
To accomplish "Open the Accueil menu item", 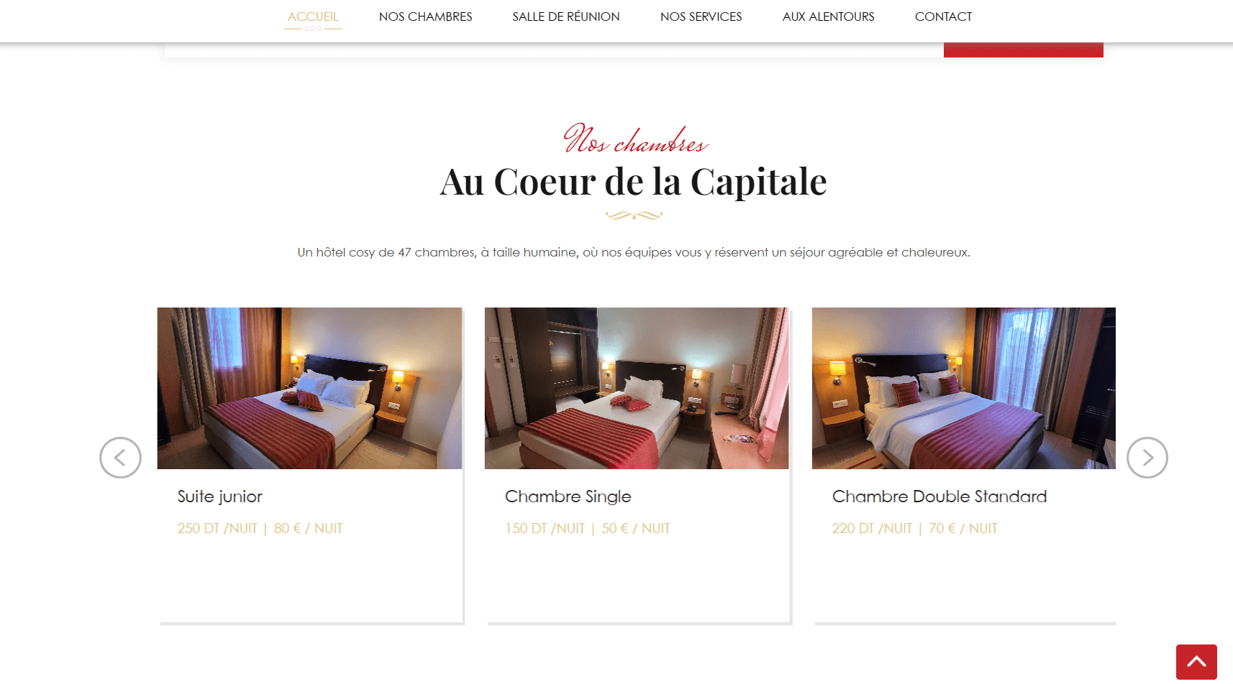I will (313, 17).
